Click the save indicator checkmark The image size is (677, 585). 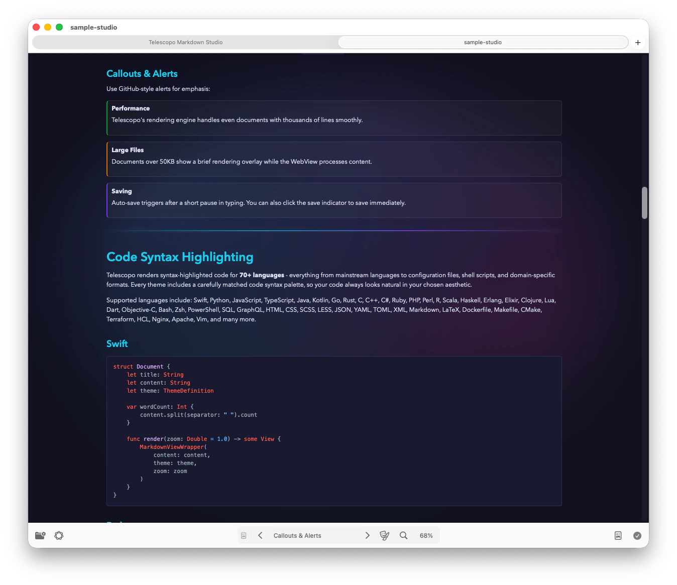tap(637, 535)
